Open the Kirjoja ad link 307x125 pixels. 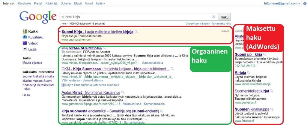240,73
